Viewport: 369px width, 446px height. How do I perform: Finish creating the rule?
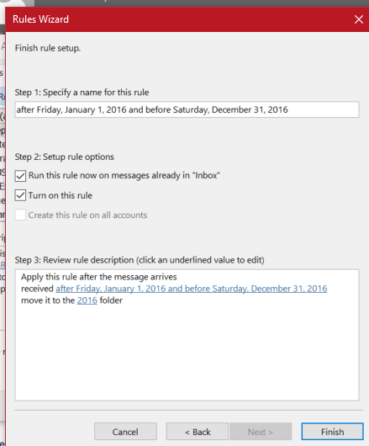(332, 432)
